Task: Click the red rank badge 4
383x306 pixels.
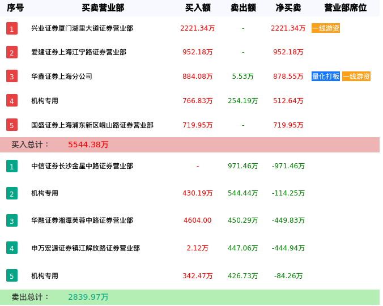Action: coord(12,101)
